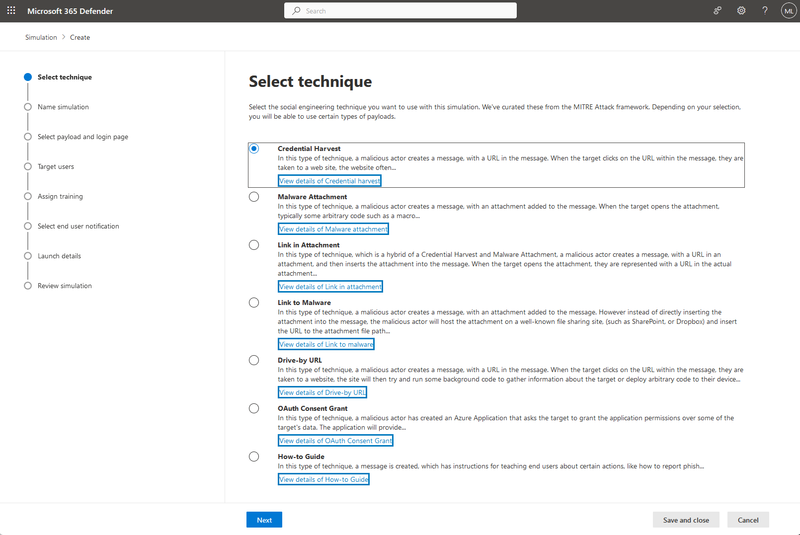
Task: Select the Credential Harvest radio button
Action: coord(254,149)
